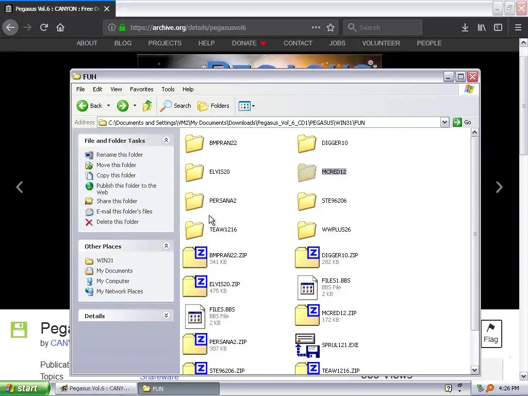Open the DIGGER10 folder icon

(307, 143)
